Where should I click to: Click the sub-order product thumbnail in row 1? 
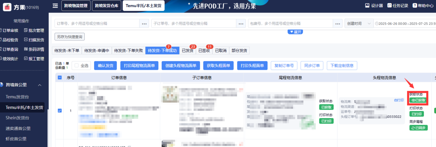coord(170,94)
